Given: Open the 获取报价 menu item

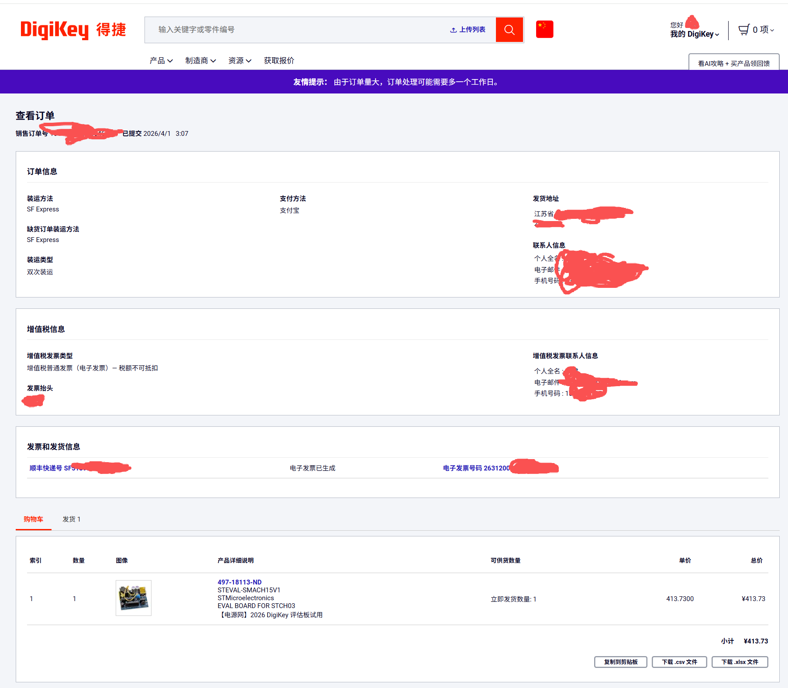Looking at the screenshot, I should (279, 61).
